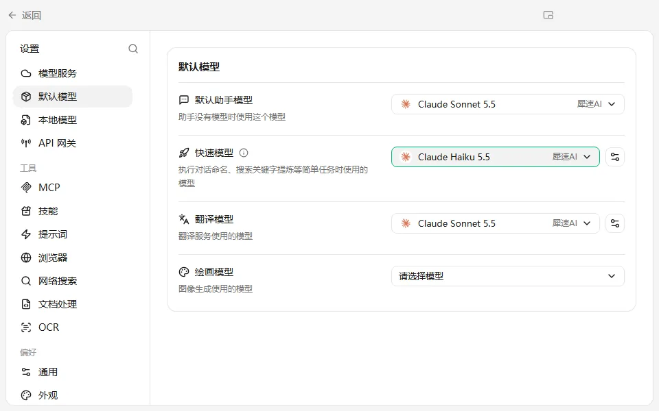
Task: Click the text 图像生成使用的模型
Action: (216, 289)
